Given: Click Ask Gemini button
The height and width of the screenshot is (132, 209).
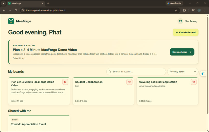Looking at the screenshot, I should [174, 3].
